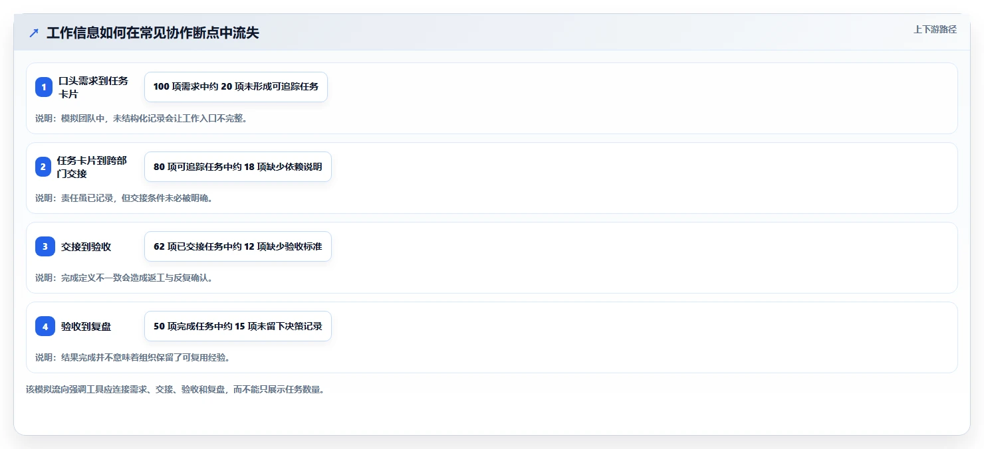Click step number badge 2
This screenshot has width=984, height=449.
tap(44, 167)
